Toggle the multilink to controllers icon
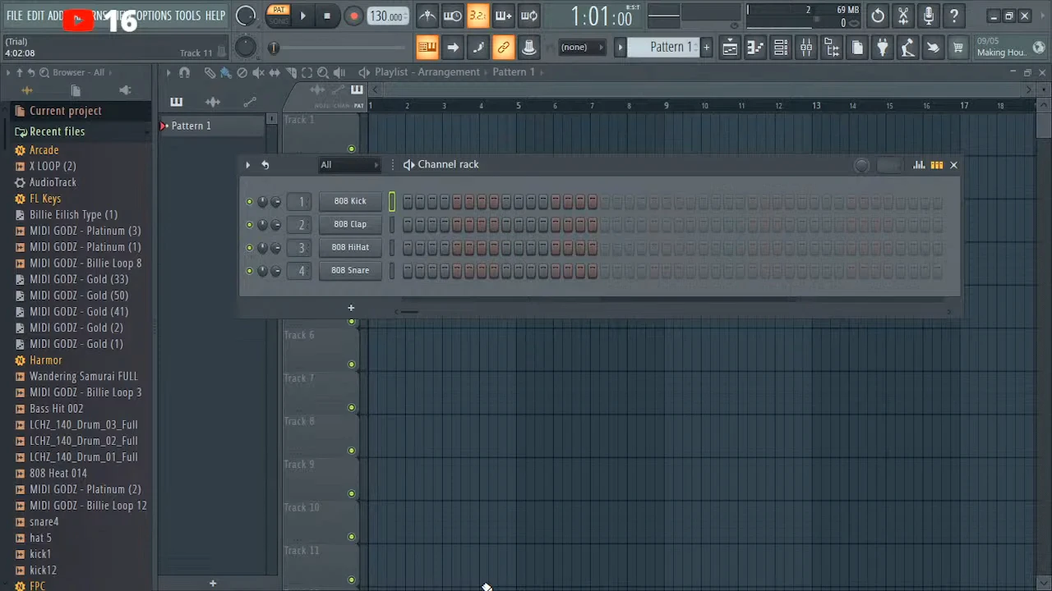This screenshot has width=1052, height=591. (504, 48)
